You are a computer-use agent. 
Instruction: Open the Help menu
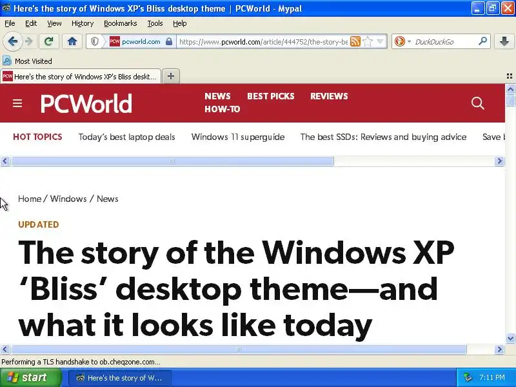[x=180, y=23]
